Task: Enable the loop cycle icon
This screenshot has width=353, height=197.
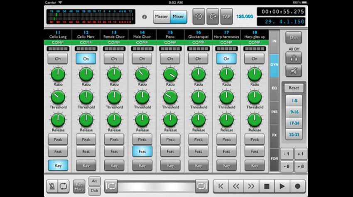Action: 63,186
